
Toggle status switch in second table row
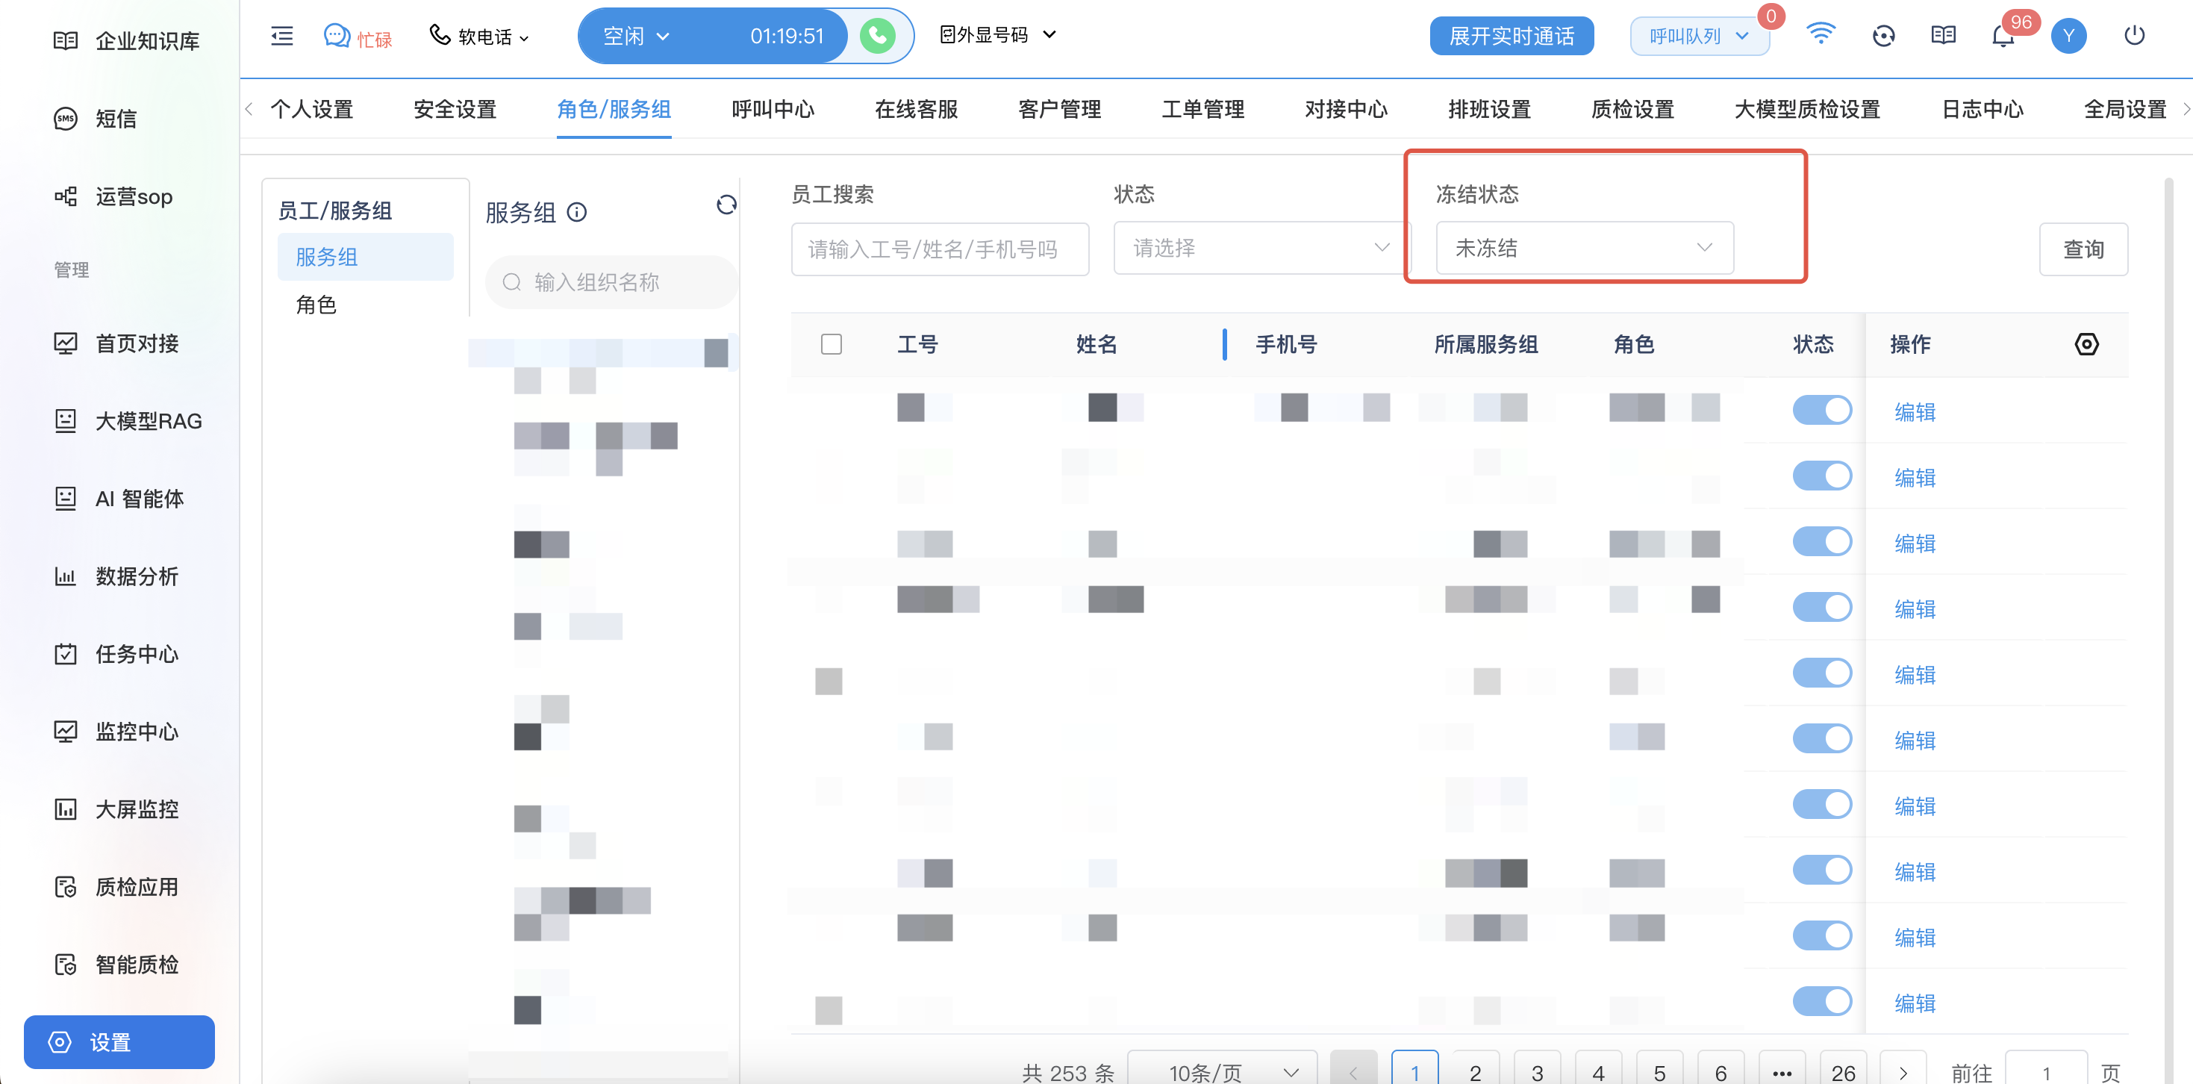(1822, 476)
